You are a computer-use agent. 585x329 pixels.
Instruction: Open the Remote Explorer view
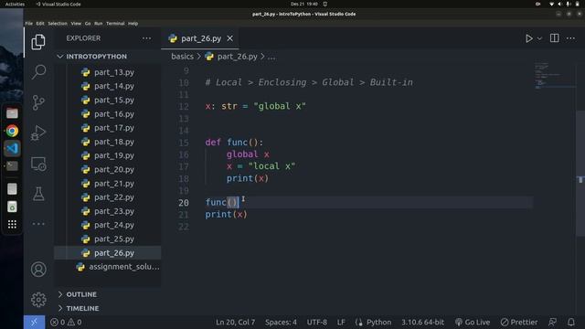pyautogui.click(x=38, y=164)
